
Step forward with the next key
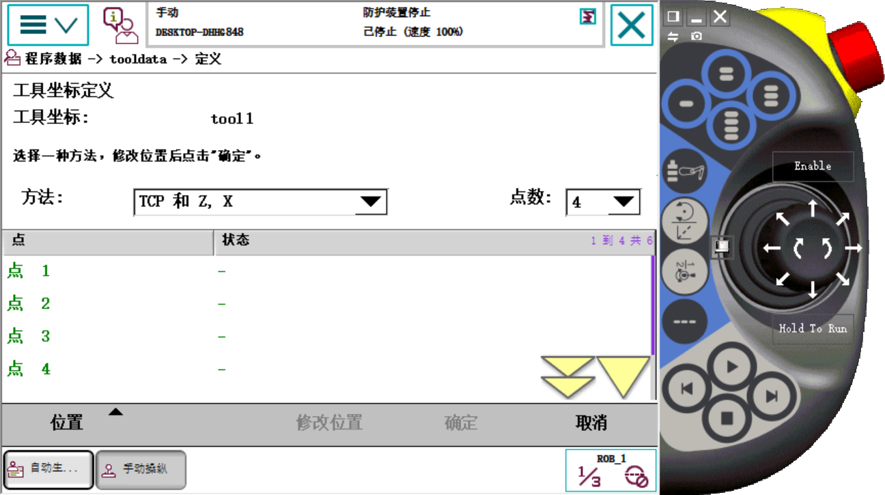click(x=772, y=396)
